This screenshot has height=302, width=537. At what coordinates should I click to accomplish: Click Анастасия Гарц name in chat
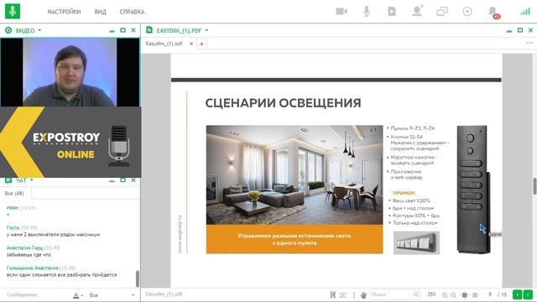point(24,247)
